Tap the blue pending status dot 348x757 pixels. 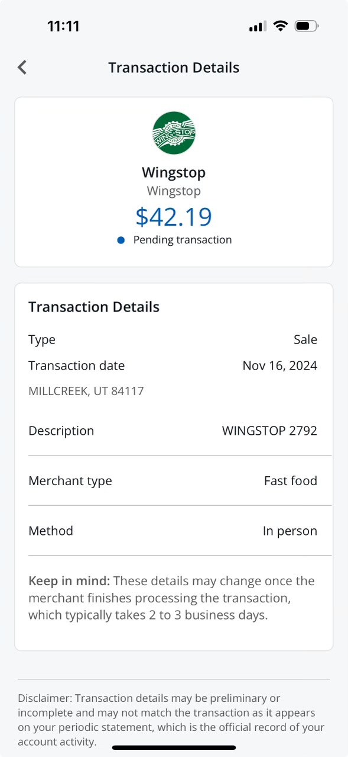pyautogui.click(x=121, y=240)
